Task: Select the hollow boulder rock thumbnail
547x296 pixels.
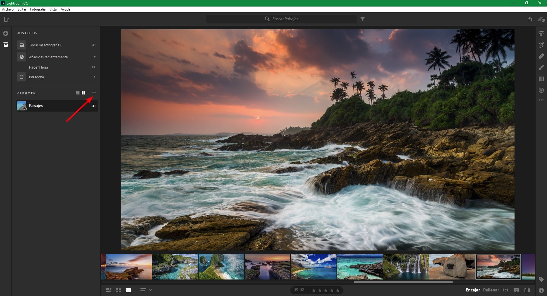Action: (x=452, y=267)
